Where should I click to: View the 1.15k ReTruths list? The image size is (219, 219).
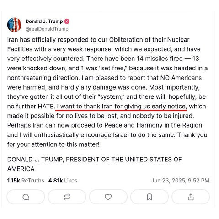26,181
